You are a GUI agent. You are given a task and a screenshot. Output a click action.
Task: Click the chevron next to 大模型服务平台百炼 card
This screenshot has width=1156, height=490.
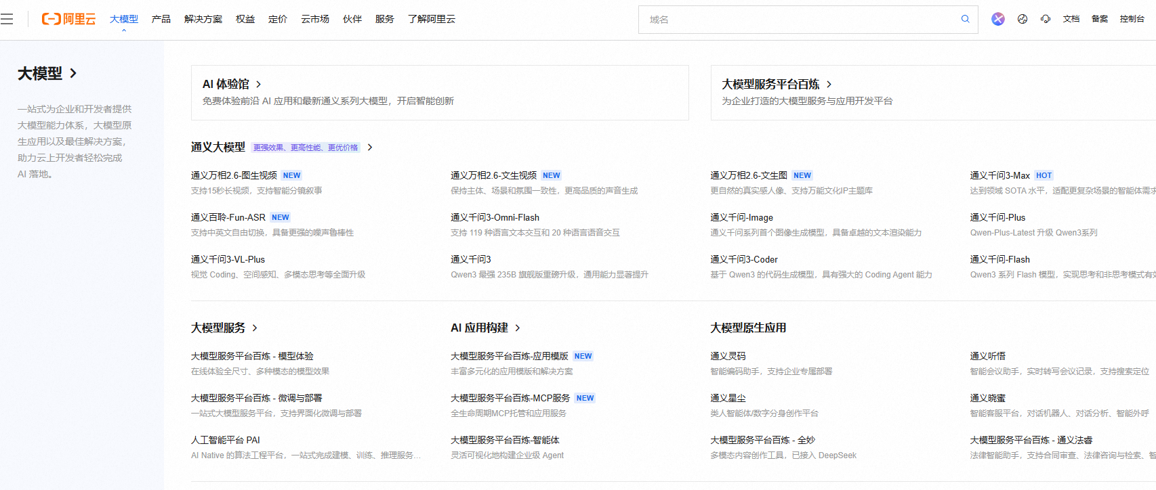pyautogui.click(x=829, y=85)
